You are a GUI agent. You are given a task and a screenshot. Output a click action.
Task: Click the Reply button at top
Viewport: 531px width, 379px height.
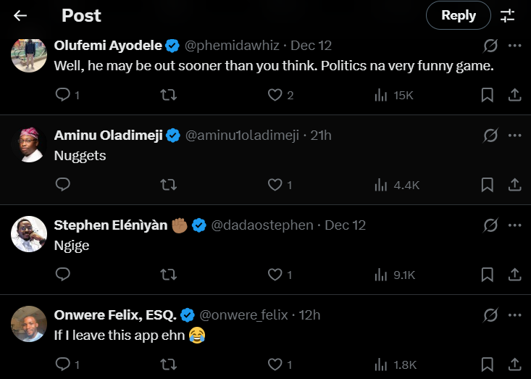click(x=458, y=15)
